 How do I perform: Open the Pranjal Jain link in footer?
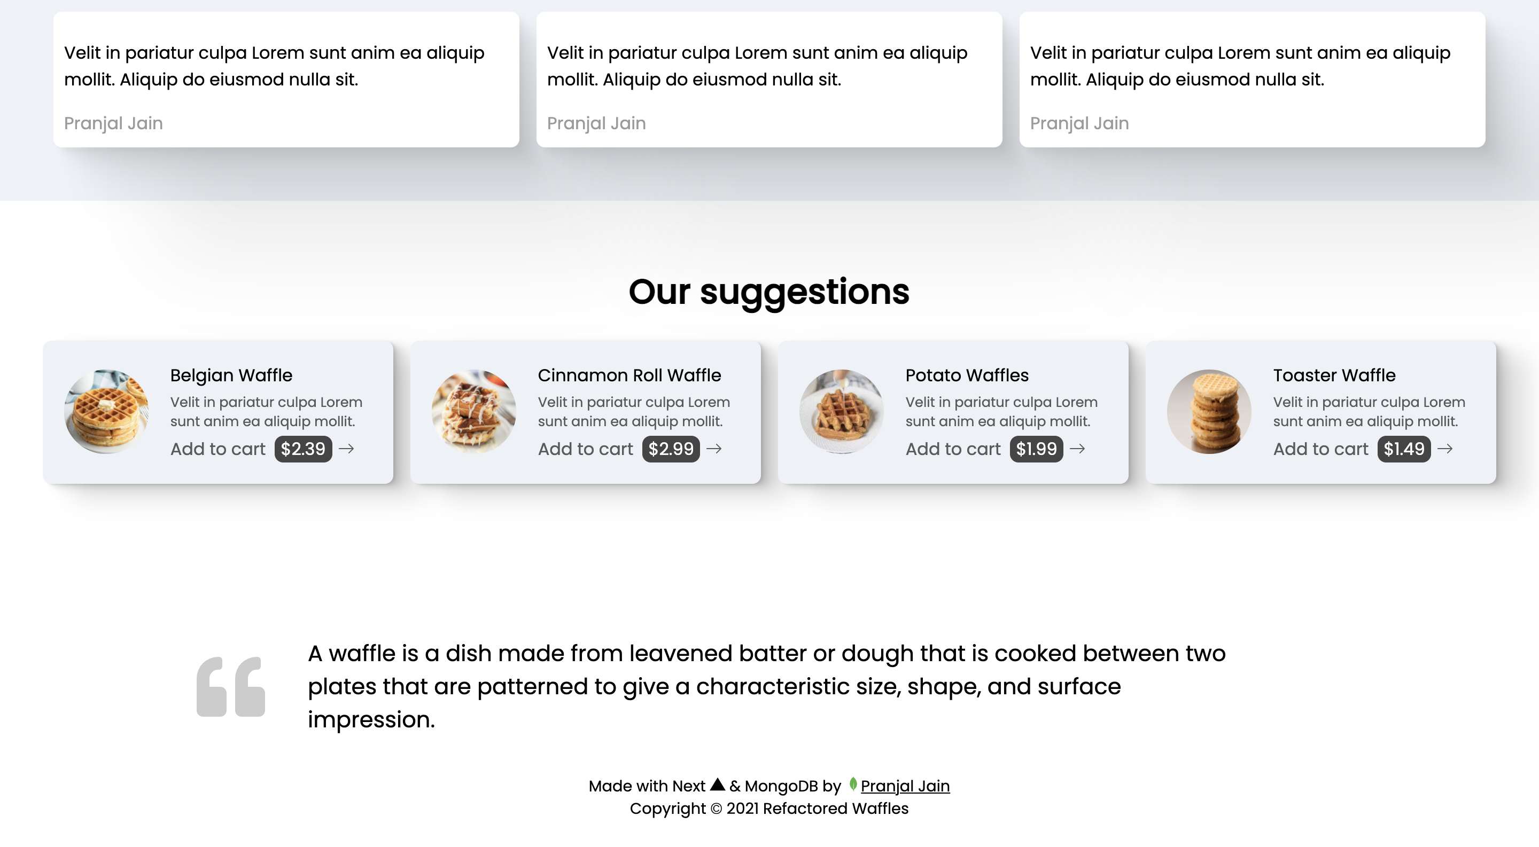tap(906, 785)
